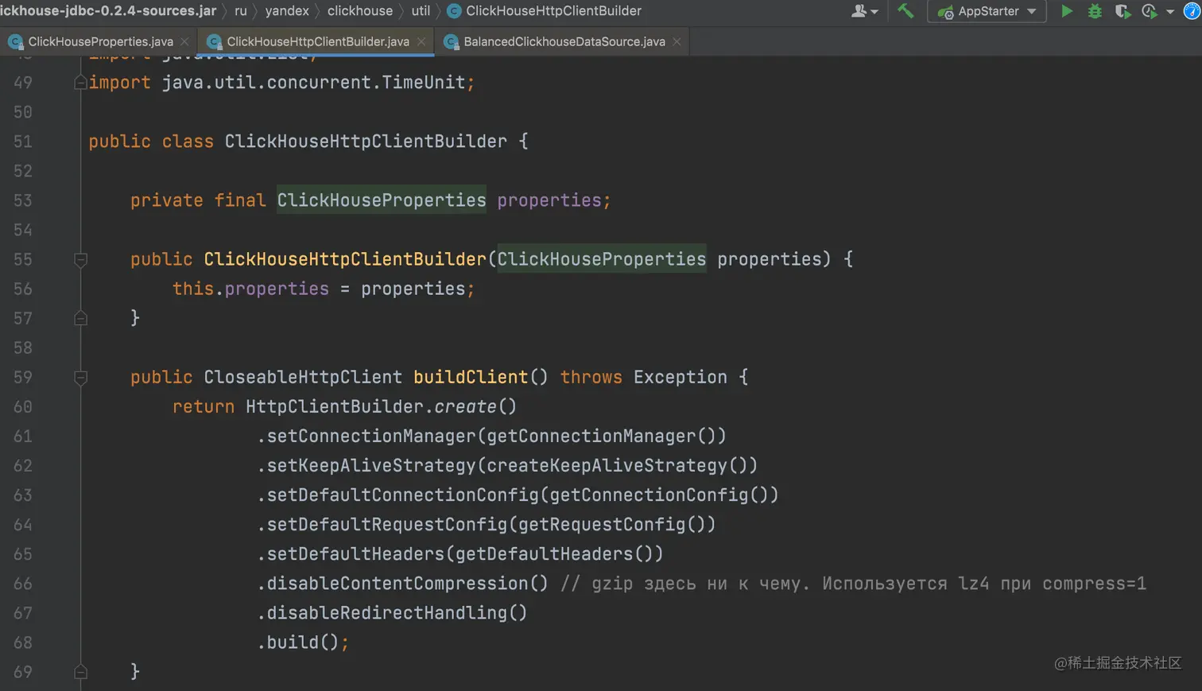Screen dimensions: 1202x691
Task: Run with coverage shield icon
Action: (1122, 11)
